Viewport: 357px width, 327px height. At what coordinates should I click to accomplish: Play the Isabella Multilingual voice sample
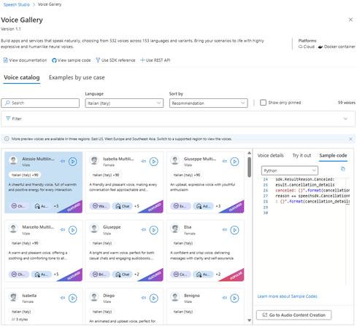(x=153, y=162)
